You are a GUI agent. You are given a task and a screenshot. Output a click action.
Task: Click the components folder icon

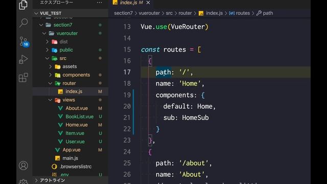click(x=58, y=75)
